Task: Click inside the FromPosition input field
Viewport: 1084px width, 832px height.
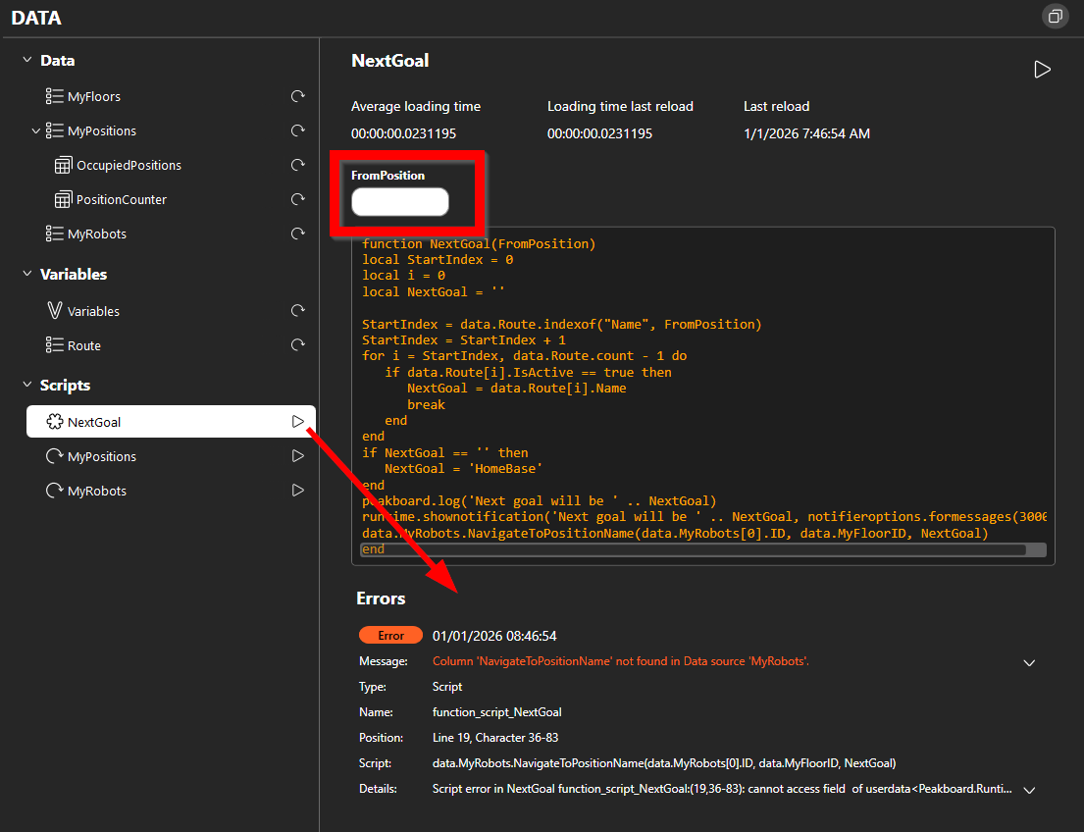Action: pyautogui.click(x=399, y=201)
